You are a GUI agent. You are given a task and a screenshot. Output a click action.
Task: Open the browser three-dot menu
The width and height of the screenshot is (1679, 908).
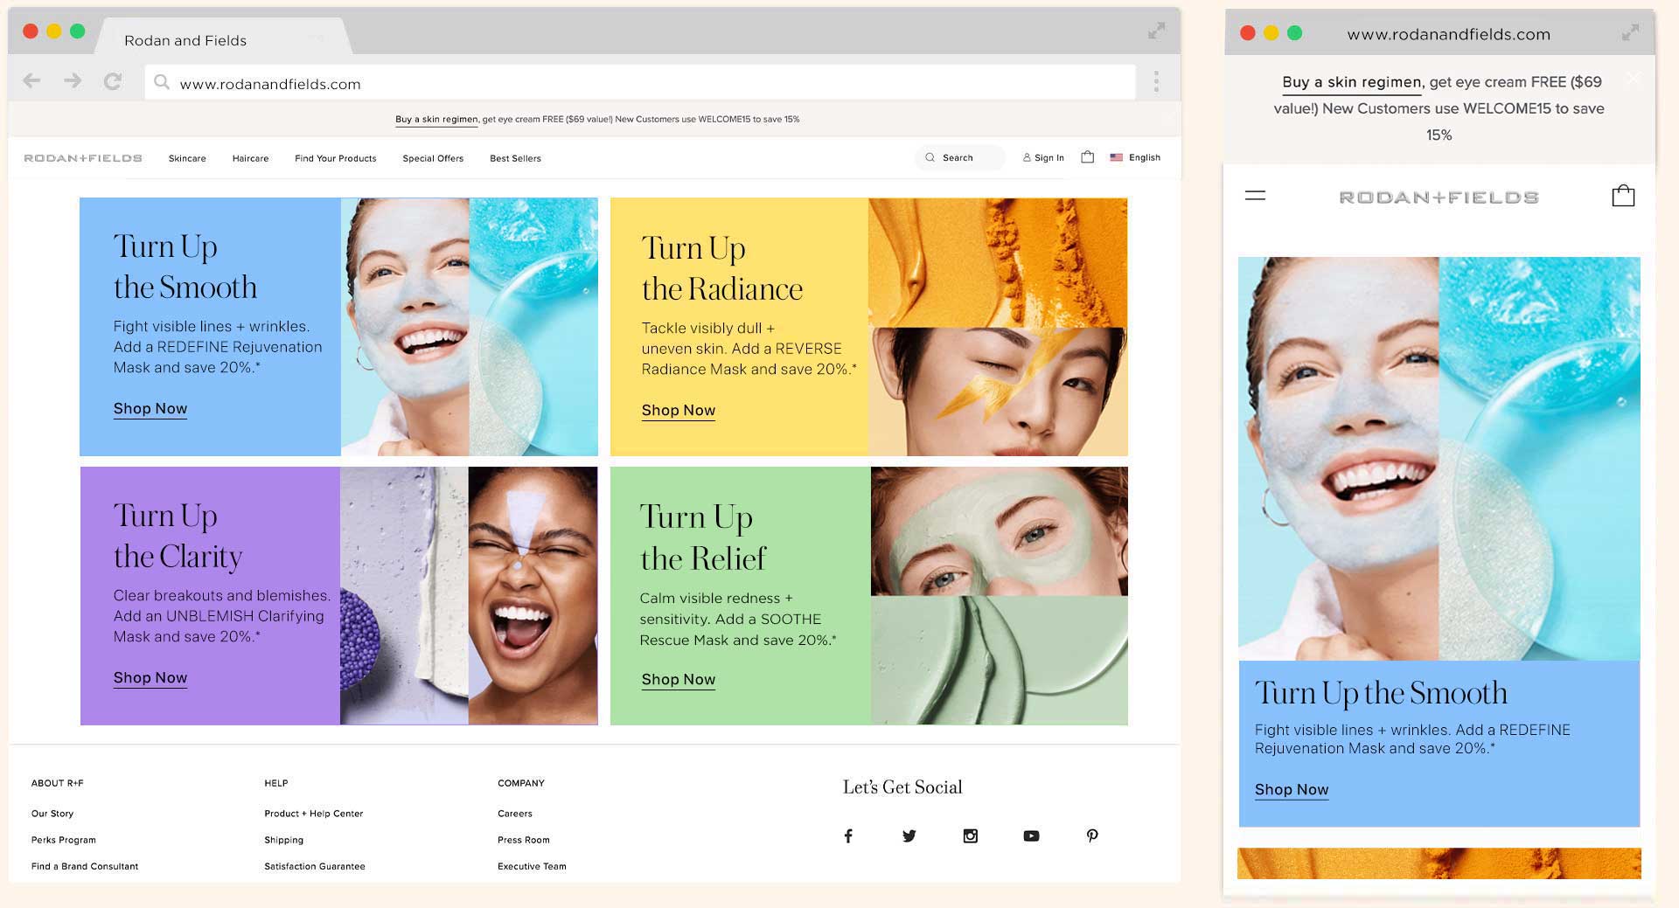tap(1156, 81)
